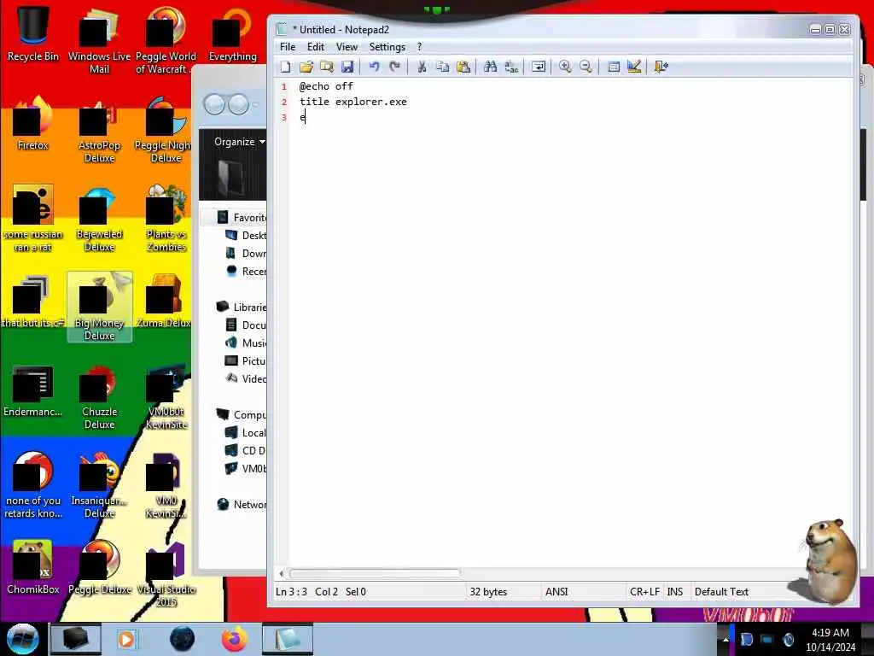Open the Settings menu
The image size is (874, 656).
tap(387, 47)
